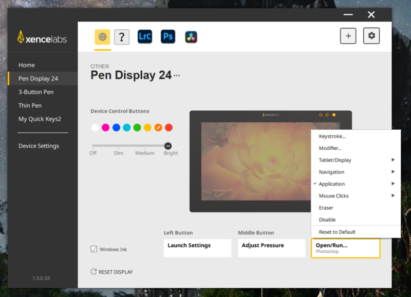Expand the Mouse Clicks submenu
This screenshot has height=297, width=411.
356,196
